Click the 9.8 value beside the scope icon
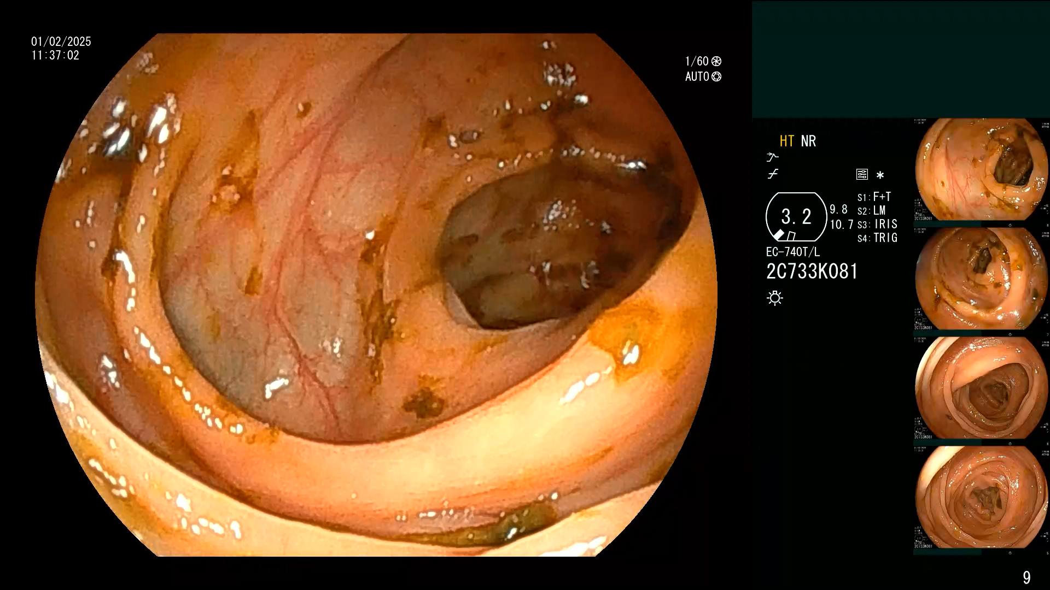Viewport: 1050px width, 590px height. tap(838, 209)
